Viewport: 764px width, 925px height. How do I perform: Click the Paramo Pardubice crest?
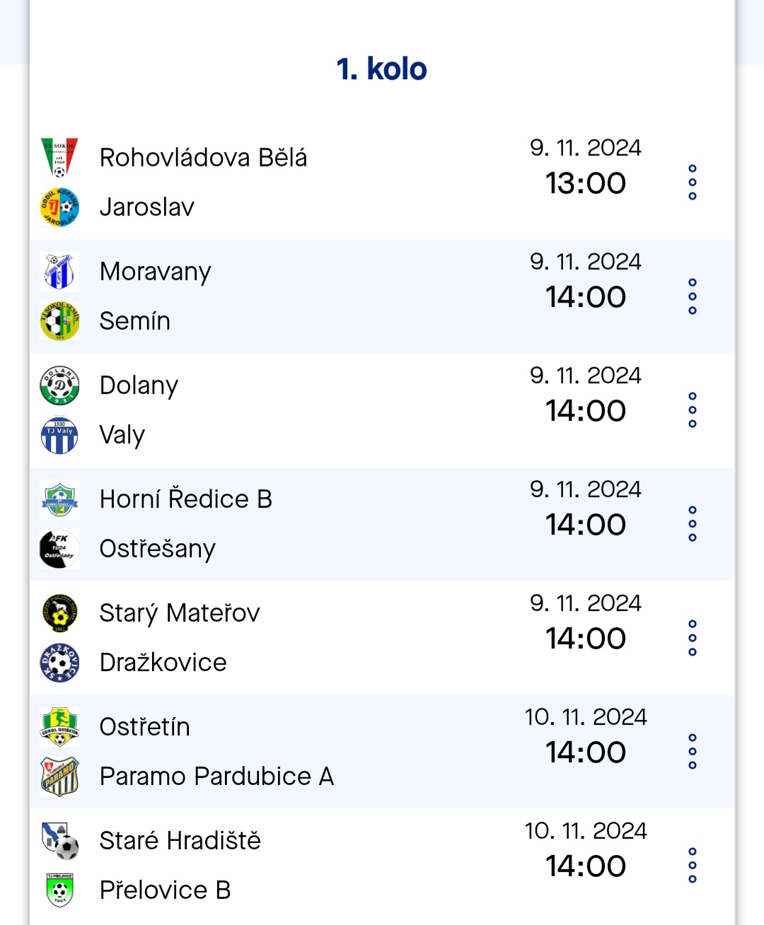[x=59, y=776]
